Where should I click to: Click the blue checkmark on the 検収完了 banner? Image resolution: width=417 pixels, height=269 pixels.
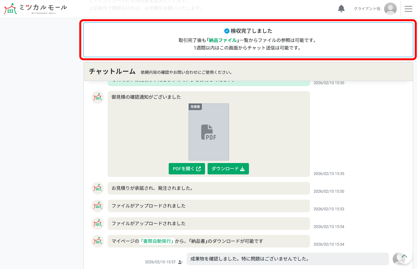[x=227, y=31]
